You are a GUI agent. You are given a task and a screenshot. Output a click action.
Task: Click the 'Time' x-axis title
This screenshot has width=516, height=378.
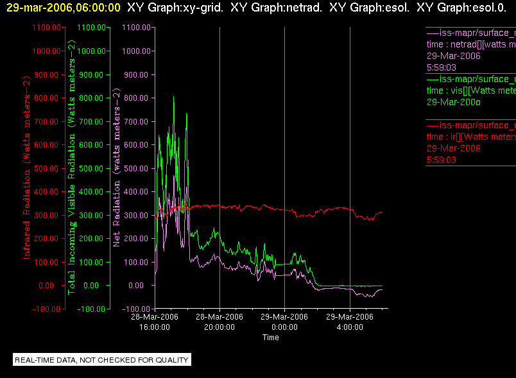coord(270,338)
